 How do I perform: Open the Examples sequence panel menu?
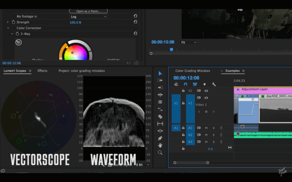[x=243, y=71]
